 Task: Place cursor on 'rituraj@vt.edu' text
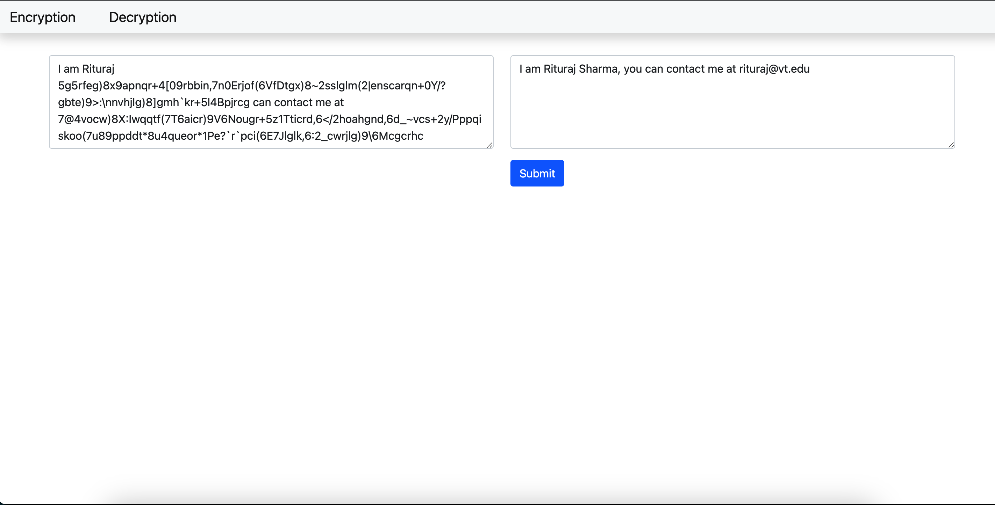pyautogui.click(x=774, y=69)
